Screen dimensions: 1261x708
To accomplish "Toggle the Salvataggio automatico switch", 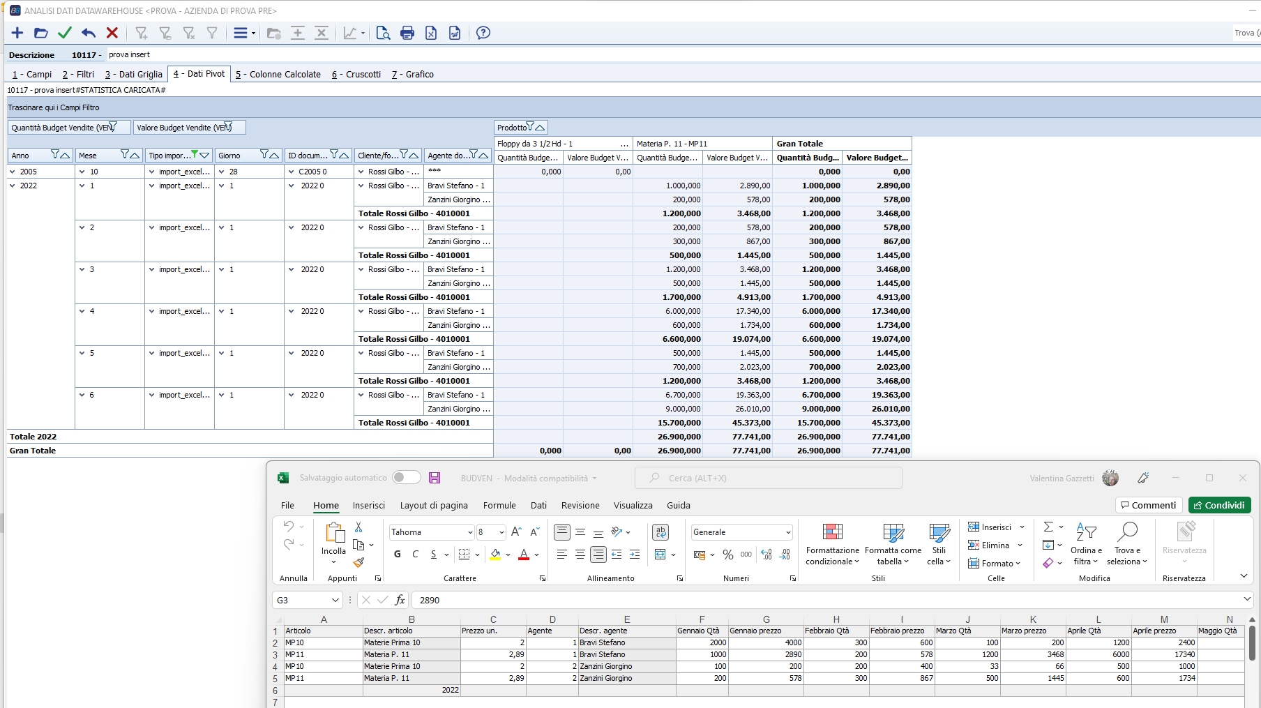I will [406, 477].
